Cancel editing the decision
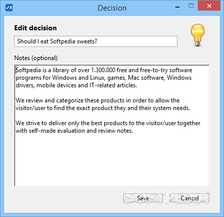 point(190,198)
